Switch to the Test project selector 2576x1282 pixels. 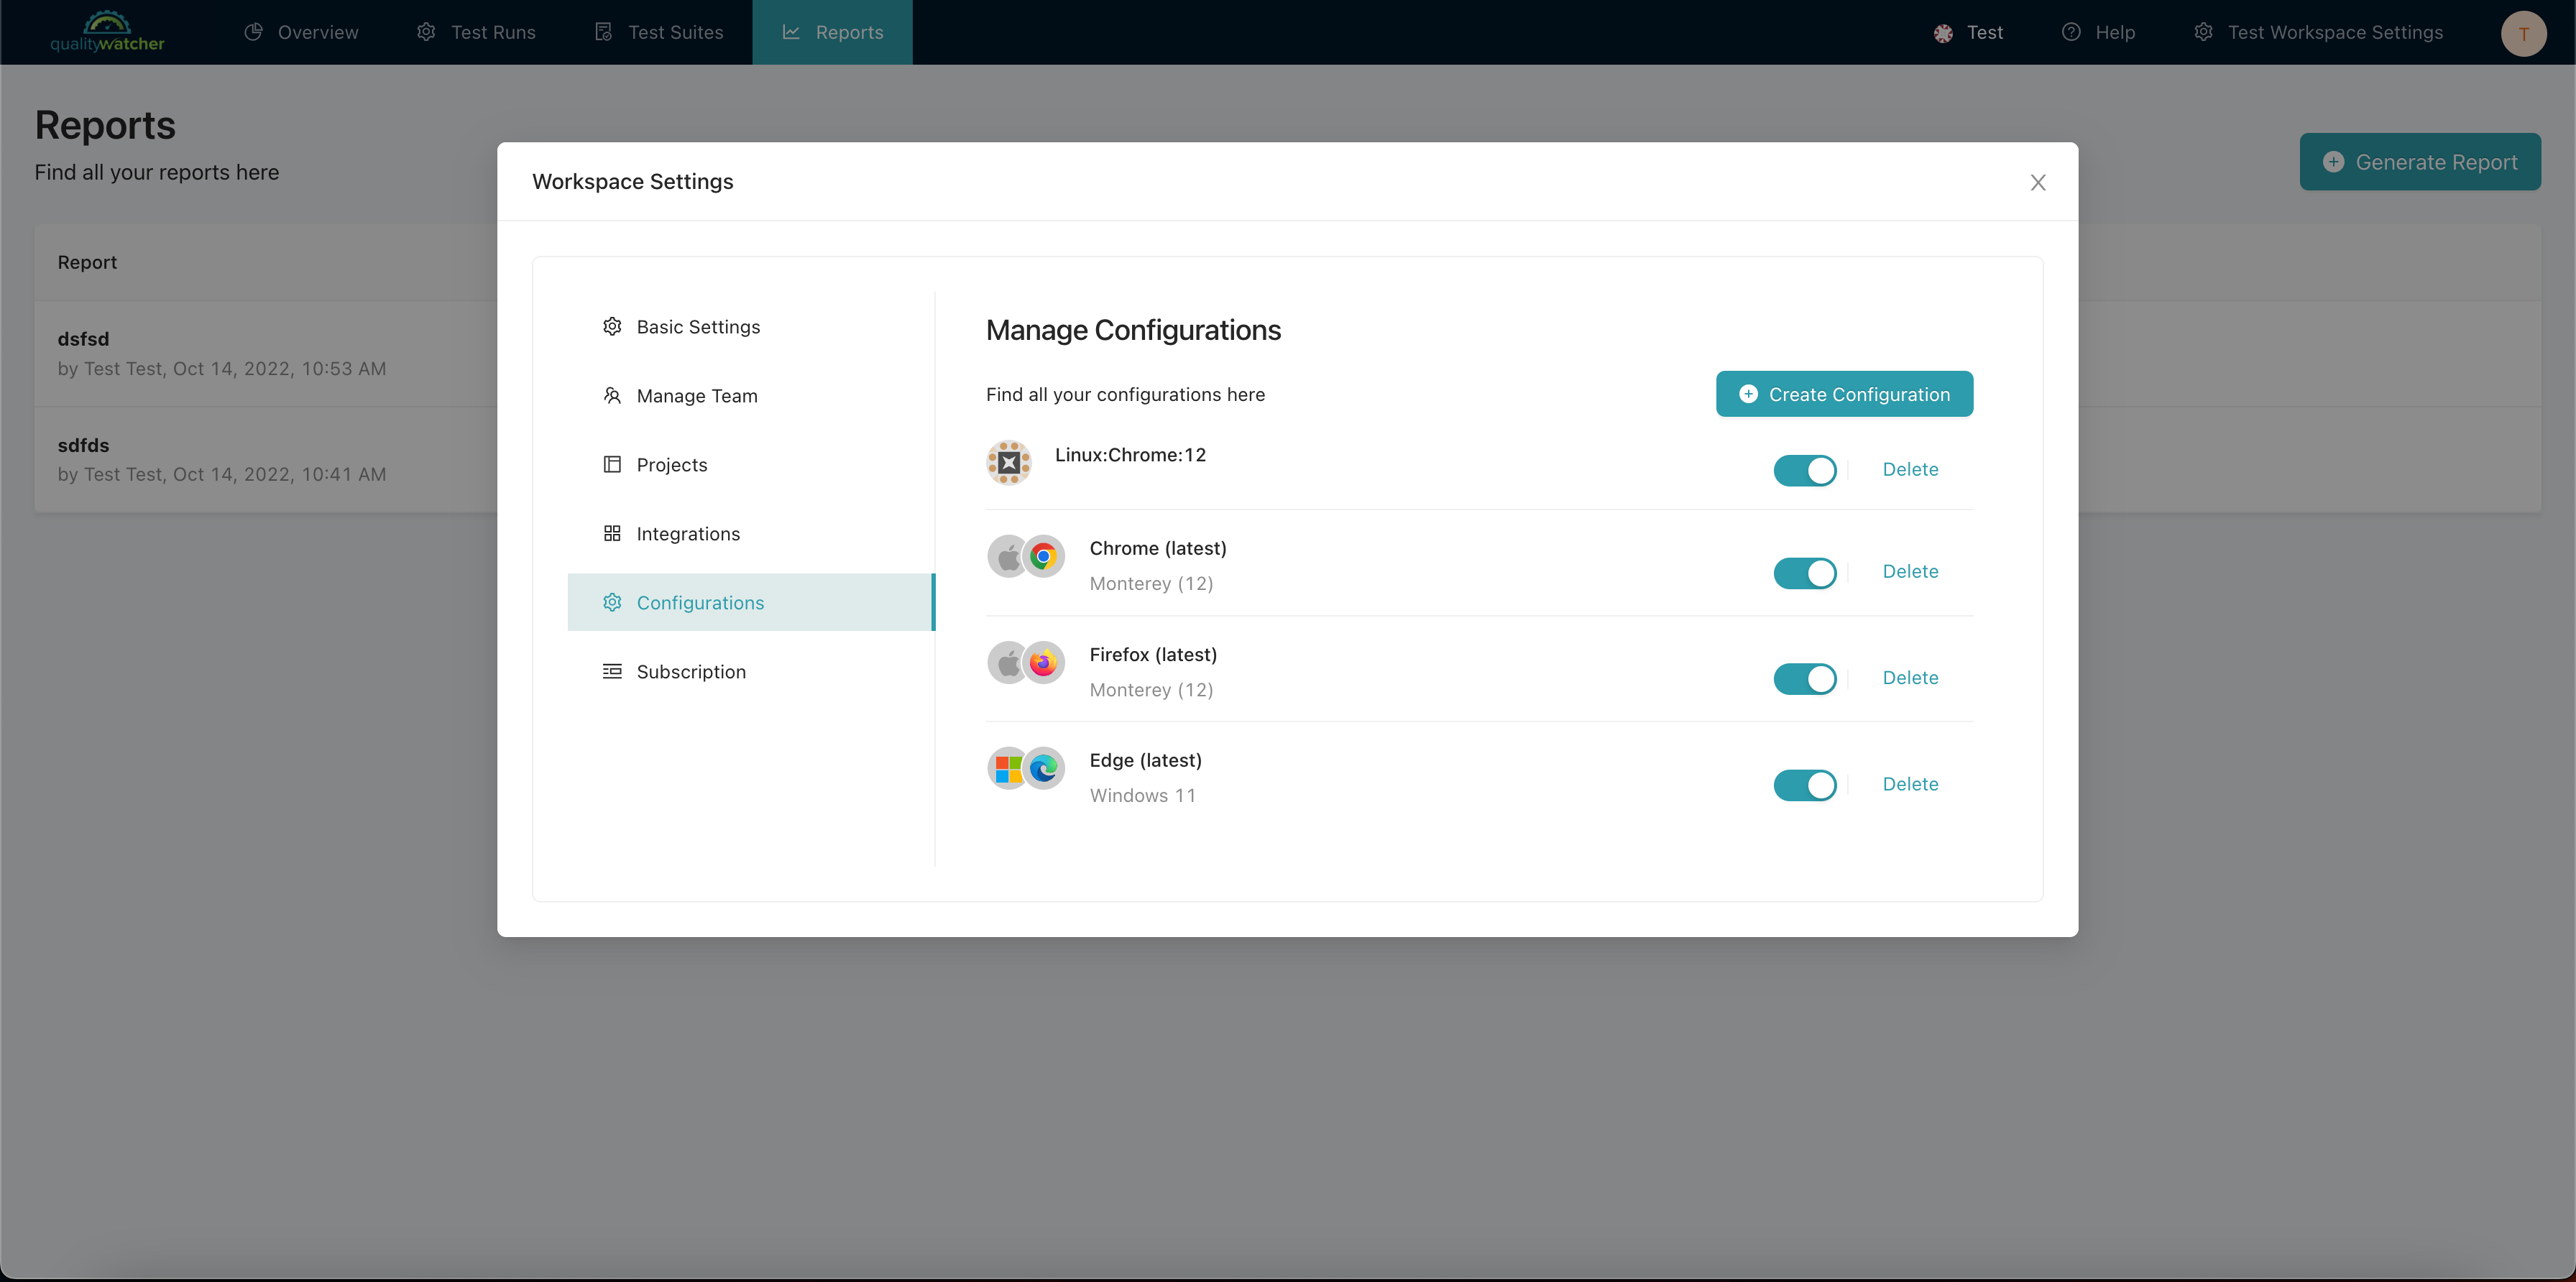1968,32
